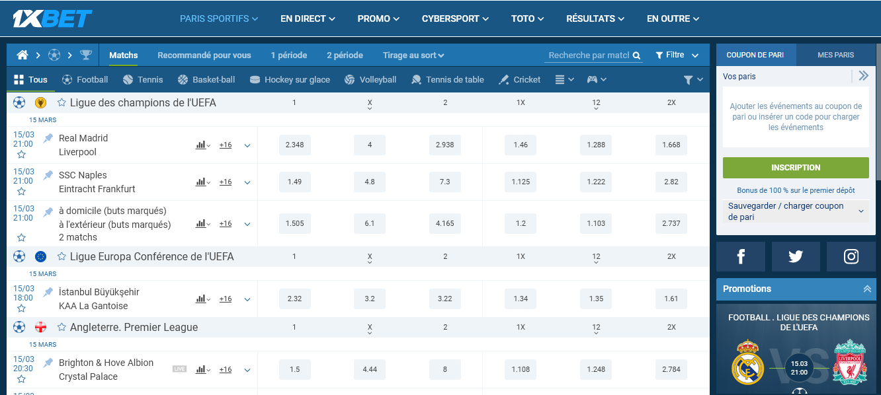Switch to Recommandé pour vous tab
Screen dimensions: 881x395
[x=204, y=55]
